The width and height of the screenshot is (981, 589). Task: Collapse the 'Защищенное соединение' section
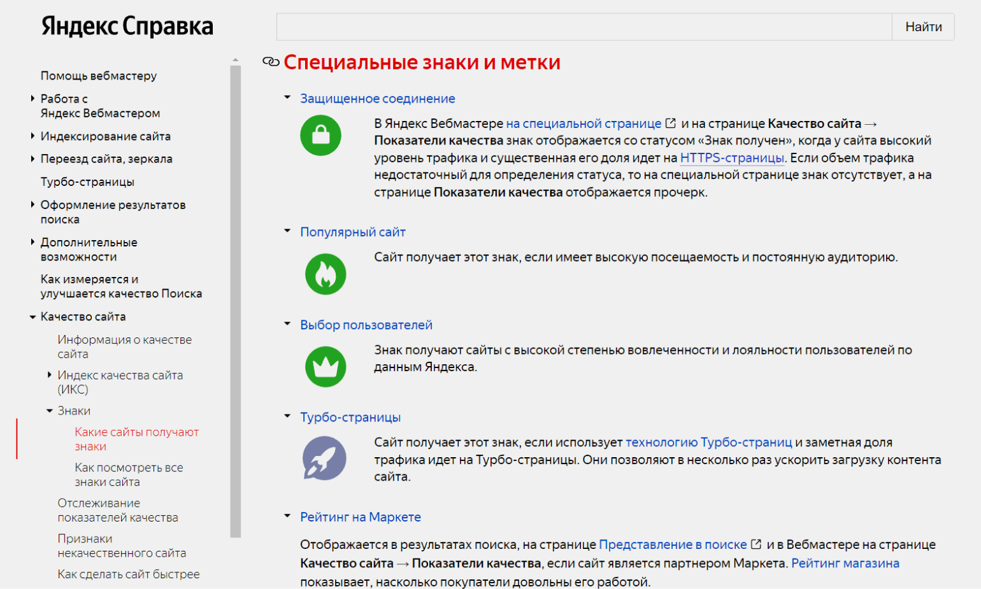(287, 97)
